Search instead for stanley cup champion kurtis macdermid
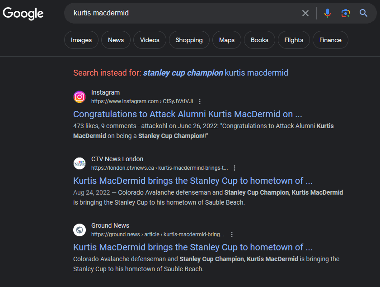The image size is (380, 287). (x=216, y=73)
